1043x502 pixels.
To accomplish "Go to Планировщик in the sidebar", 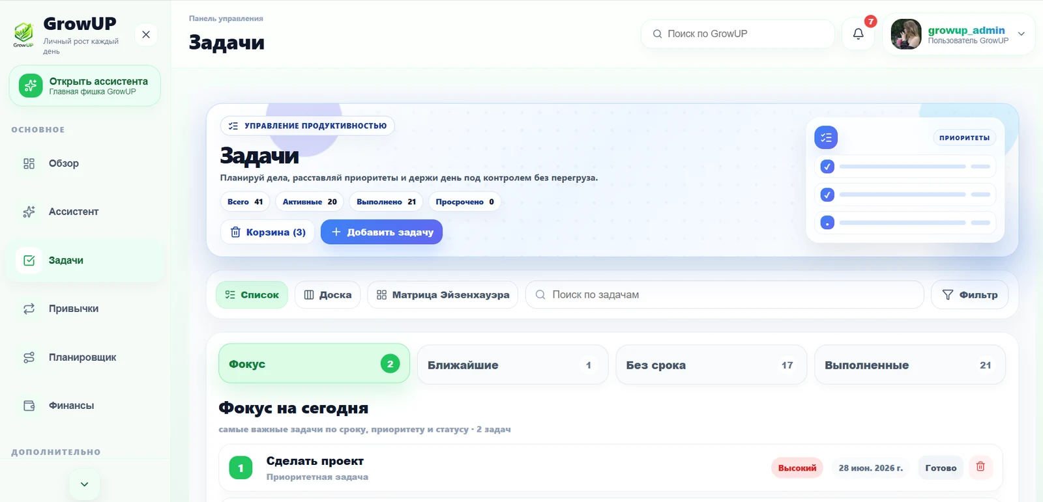I will point(85,357).
